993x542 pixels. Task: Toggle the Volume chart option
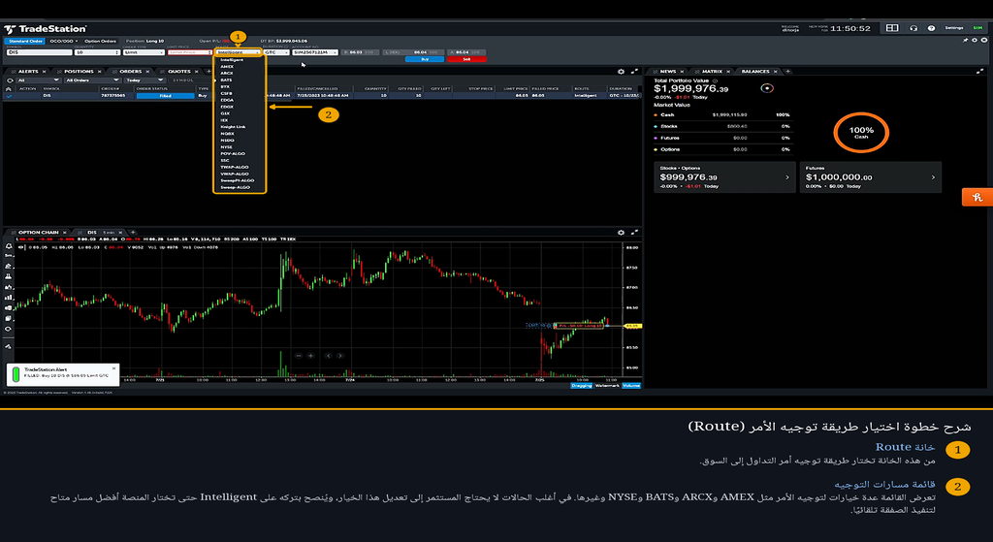click(x=630, y=386)
